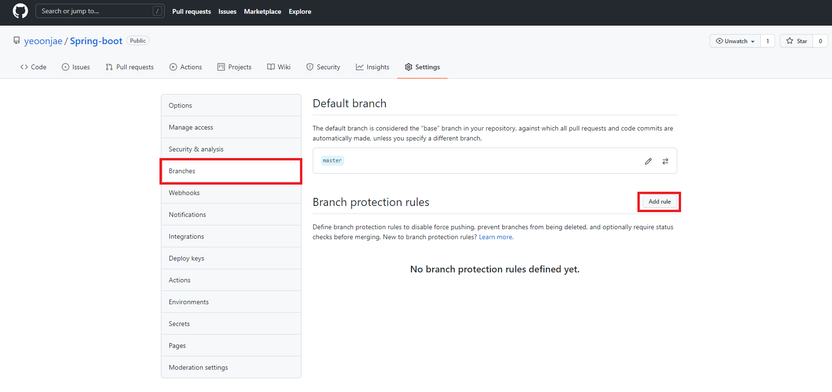Click the Add rule button
The width and height of the screenshot is (832, 392).
click(660, 202)
